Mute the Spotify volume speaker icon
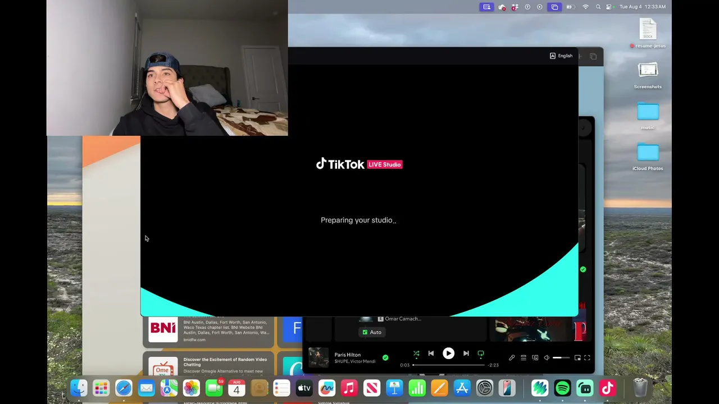Viewport: 719px width, 404px height. pyautogui.click(x=547, y=358)
